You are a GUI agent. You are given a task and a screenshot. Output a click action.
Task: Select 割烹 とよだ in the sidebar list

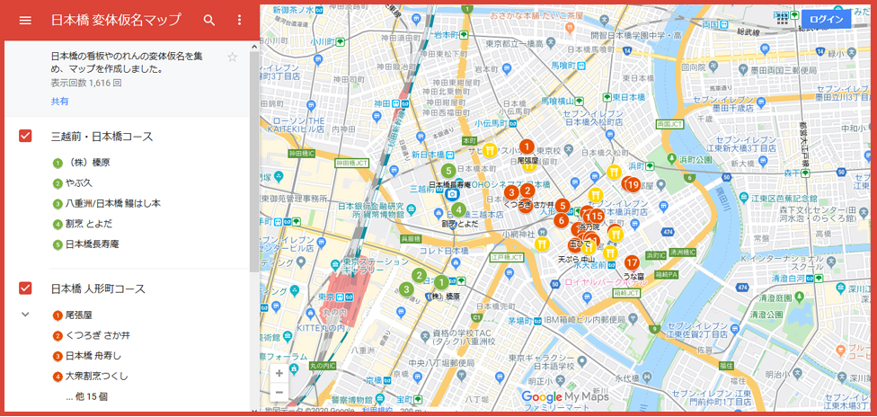(x=88, y=224)
